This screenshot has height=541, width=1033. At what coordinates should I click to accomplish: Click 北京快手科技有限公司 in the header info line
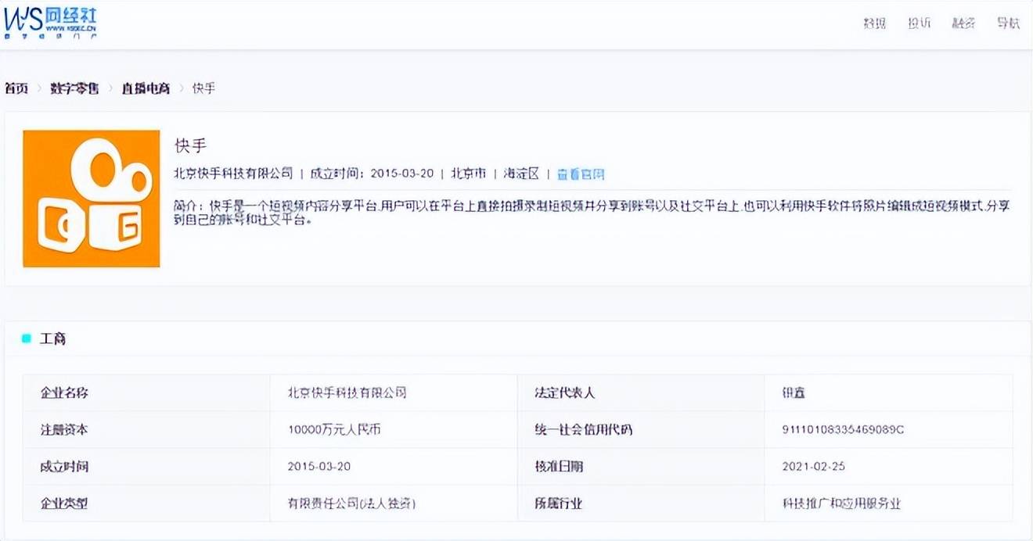click(x=233, y=174)
